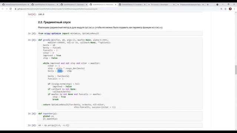Click the 'global ps' line
Viewport: 237px width, 133px height.
[49, 116]
